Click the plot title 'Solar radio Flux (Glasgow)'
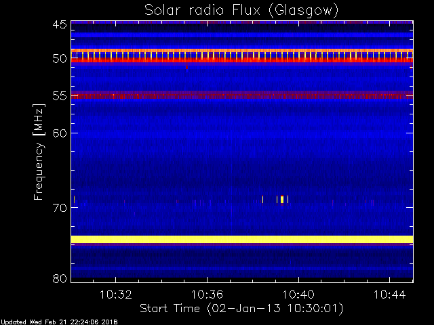 pyautogui.click(x=241, y=11)
